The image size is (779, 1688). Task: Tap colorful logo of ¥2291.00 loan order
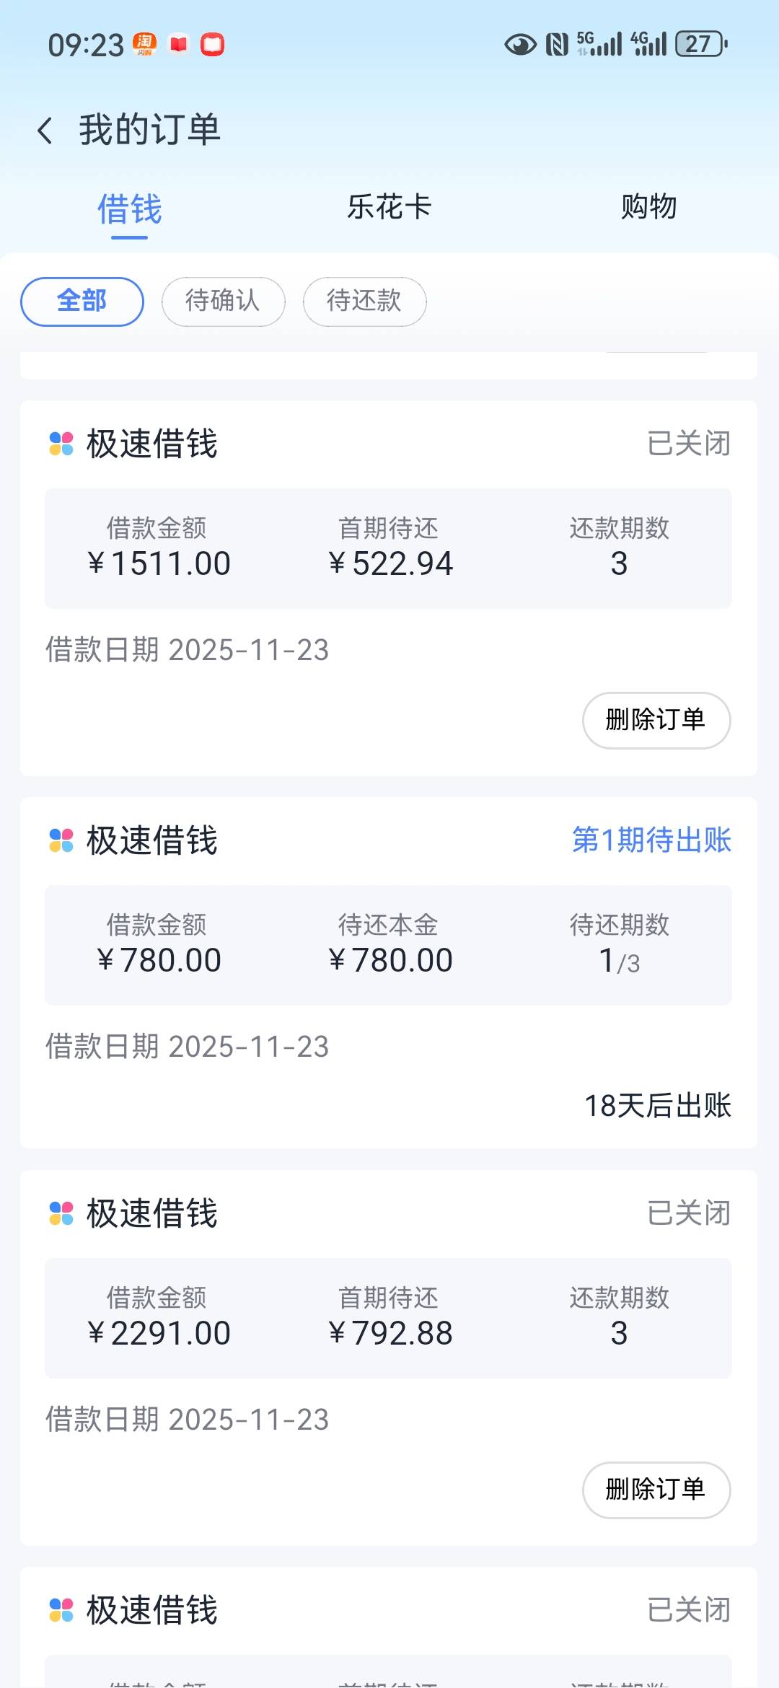coord(61,1213)
